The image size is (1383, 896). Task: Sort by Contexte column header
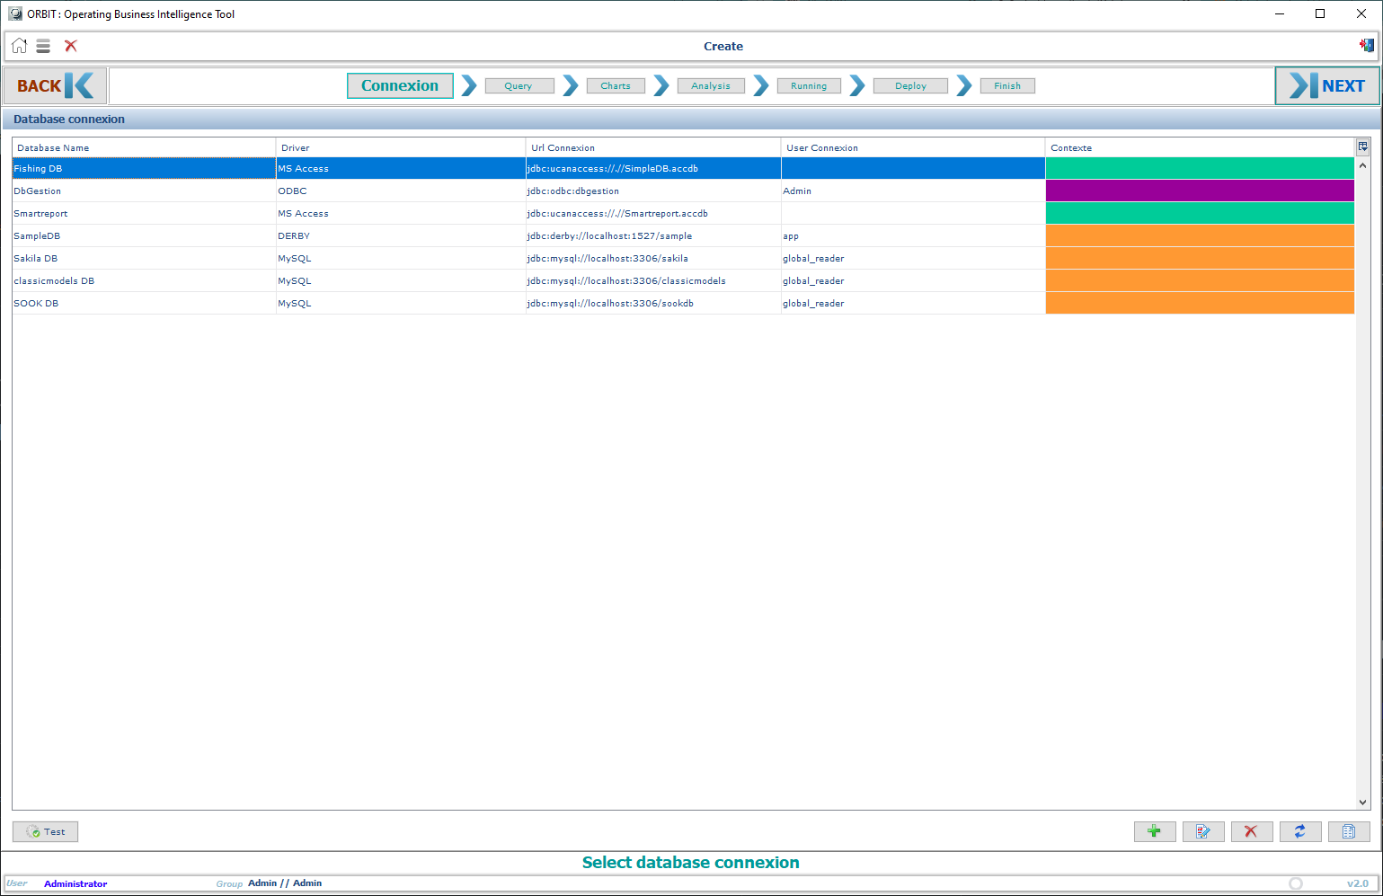[x=1200, y=147]
